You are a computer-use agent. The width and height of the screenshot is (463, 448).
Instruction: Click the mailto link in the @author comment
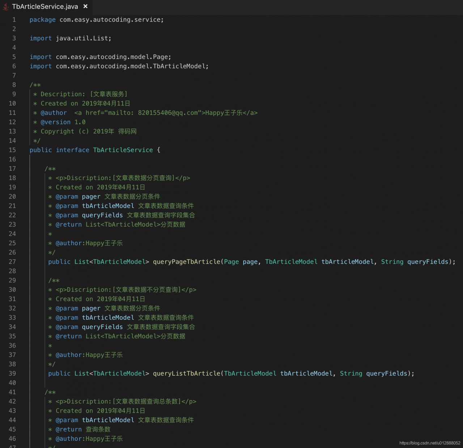pyautogui.click(x=166, y=113)
